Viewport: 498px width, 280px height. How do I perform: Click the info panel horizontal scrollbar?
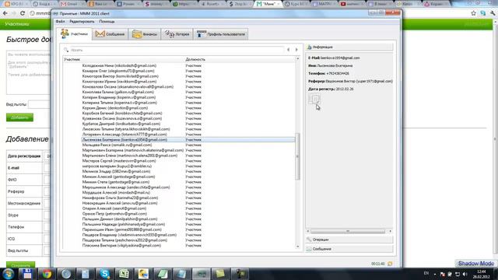pos(348,231)
